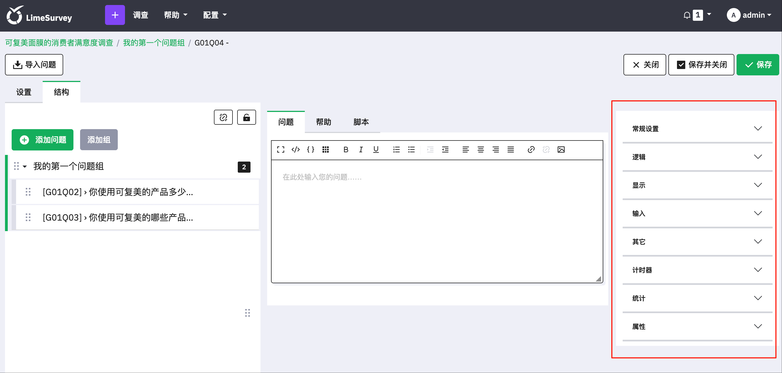Switch to the 设置 sidebar tab
Image resolution: width=782 pixels, height=373 pixels.
24,92
